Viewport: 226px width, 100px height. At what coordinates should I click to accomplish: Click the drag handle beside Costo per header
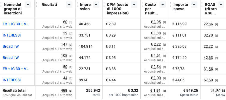[142, 5]
